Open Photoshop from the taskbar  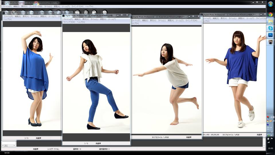270,35
